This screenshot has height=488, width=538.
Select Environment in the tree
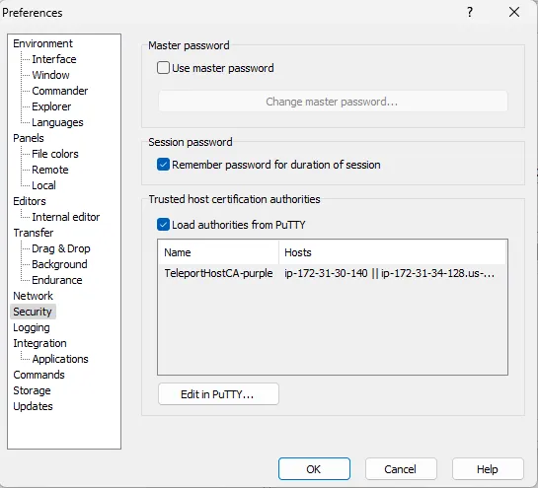pyautogui.click(x=42, y=43)
